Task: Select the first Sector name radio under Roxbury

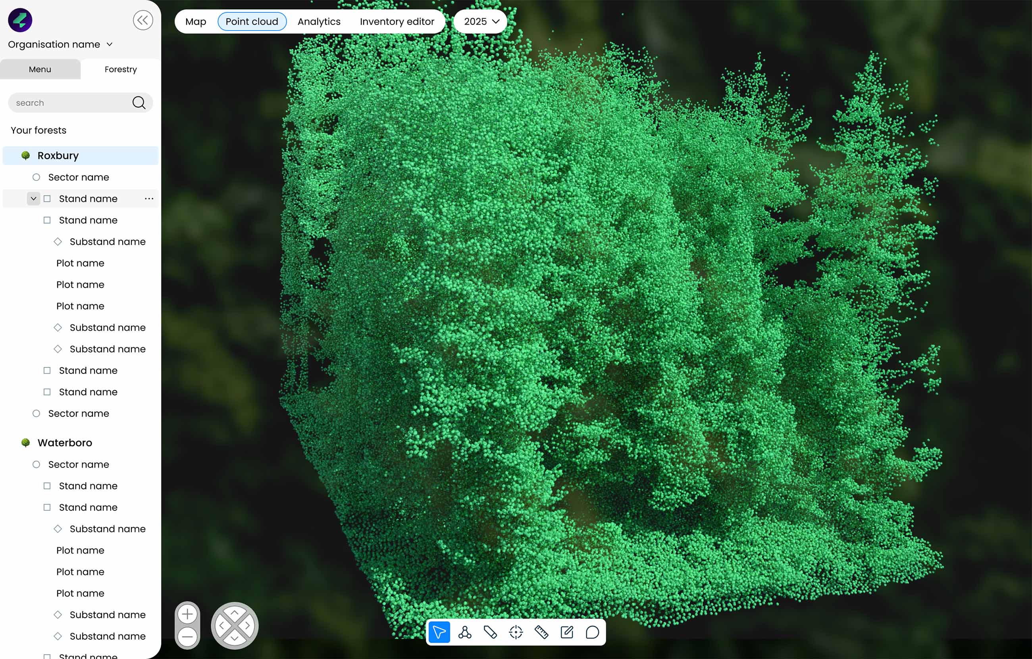Action: pos(37,177)
